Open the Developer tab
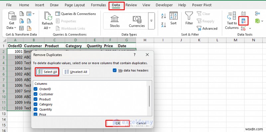The height and width of the screenshot is (132, 266). [x=164, y=5]
